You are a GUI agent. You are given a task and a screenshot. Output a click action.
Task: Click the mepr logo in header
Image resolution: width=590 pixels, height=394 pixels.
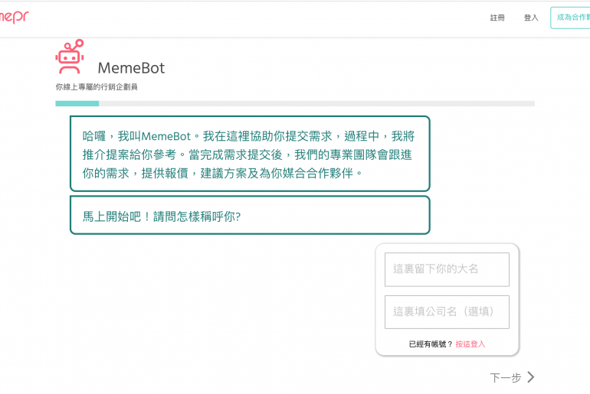(14, 17)
